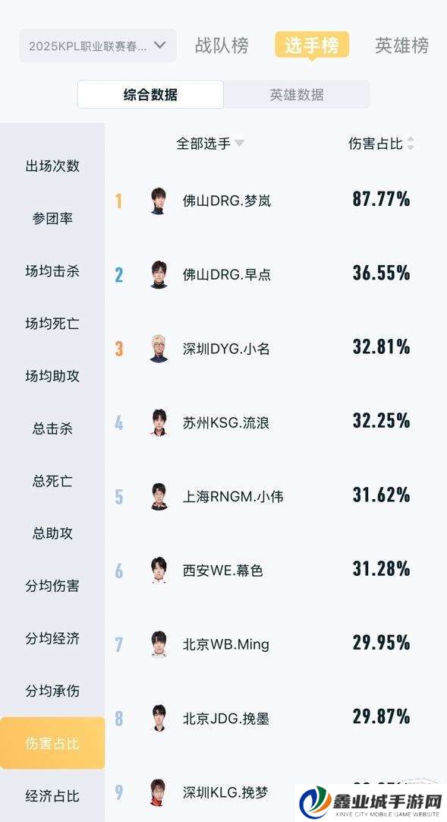The height and width of the screenshot is (822, 447).
Task: Open the 全部选手 filter dropdown
Action: [x=210, y=143]
